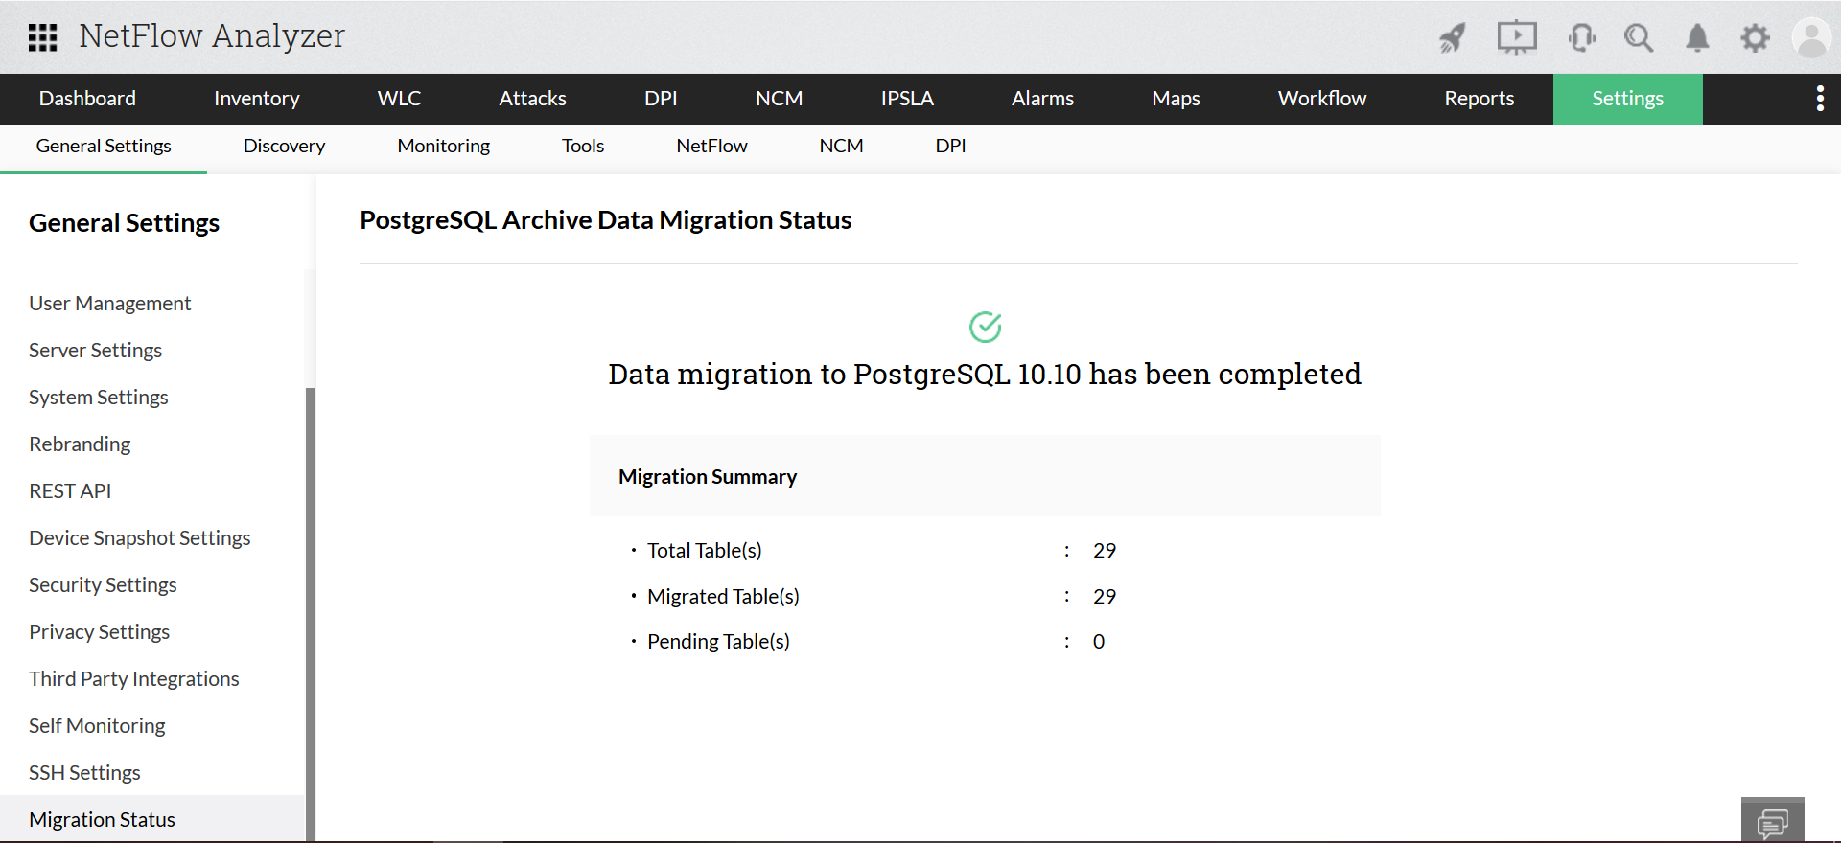Open User Management in the sidebar
This screenshot has width=1841, height=843.
coord(109,304)
